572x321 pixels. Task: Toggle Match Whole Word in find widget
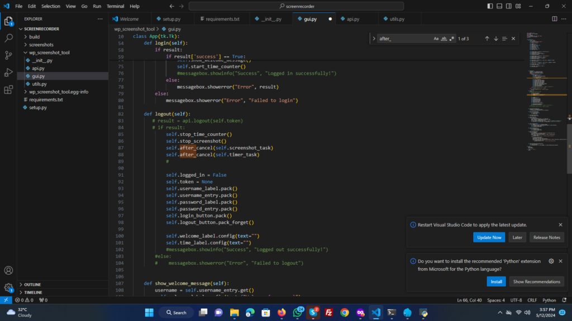[444, 38]
